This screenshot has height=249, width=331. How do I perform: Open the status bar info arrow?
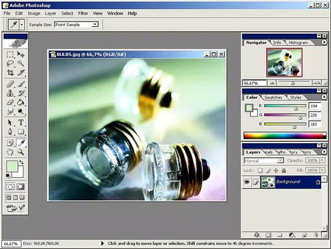pos(102,243)
